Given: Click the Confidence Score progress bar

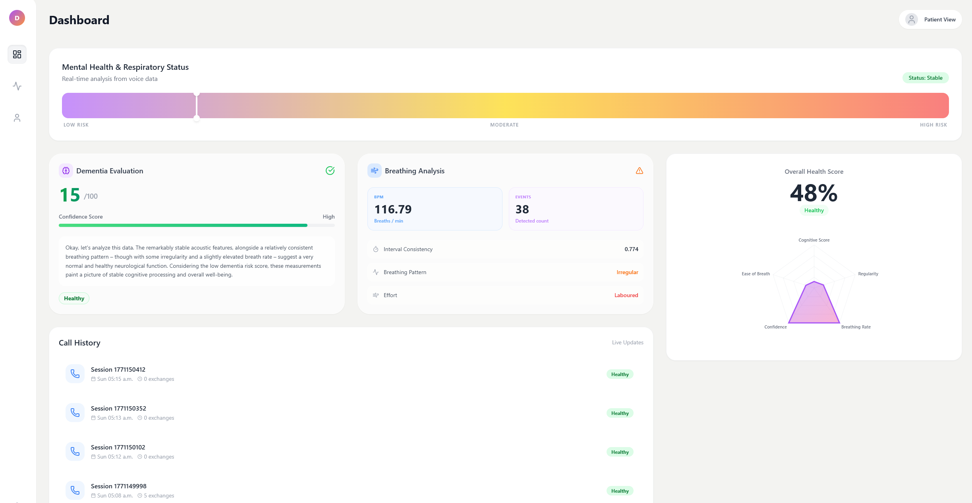Looking at the screenshot, I should coord(197,225).
